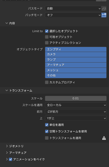Enable アクティブコレクション checkbox
The image size is (109, 167).
pos(47,43)
